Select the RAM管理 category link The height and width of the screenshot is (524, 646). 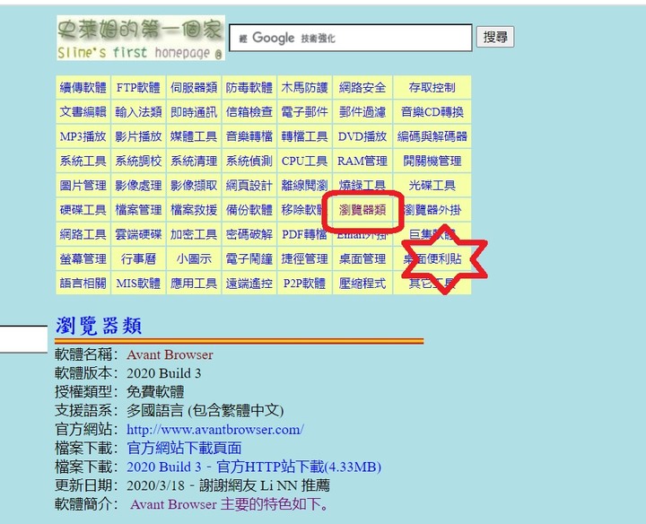pyautogui.click(x=362, y=161)
